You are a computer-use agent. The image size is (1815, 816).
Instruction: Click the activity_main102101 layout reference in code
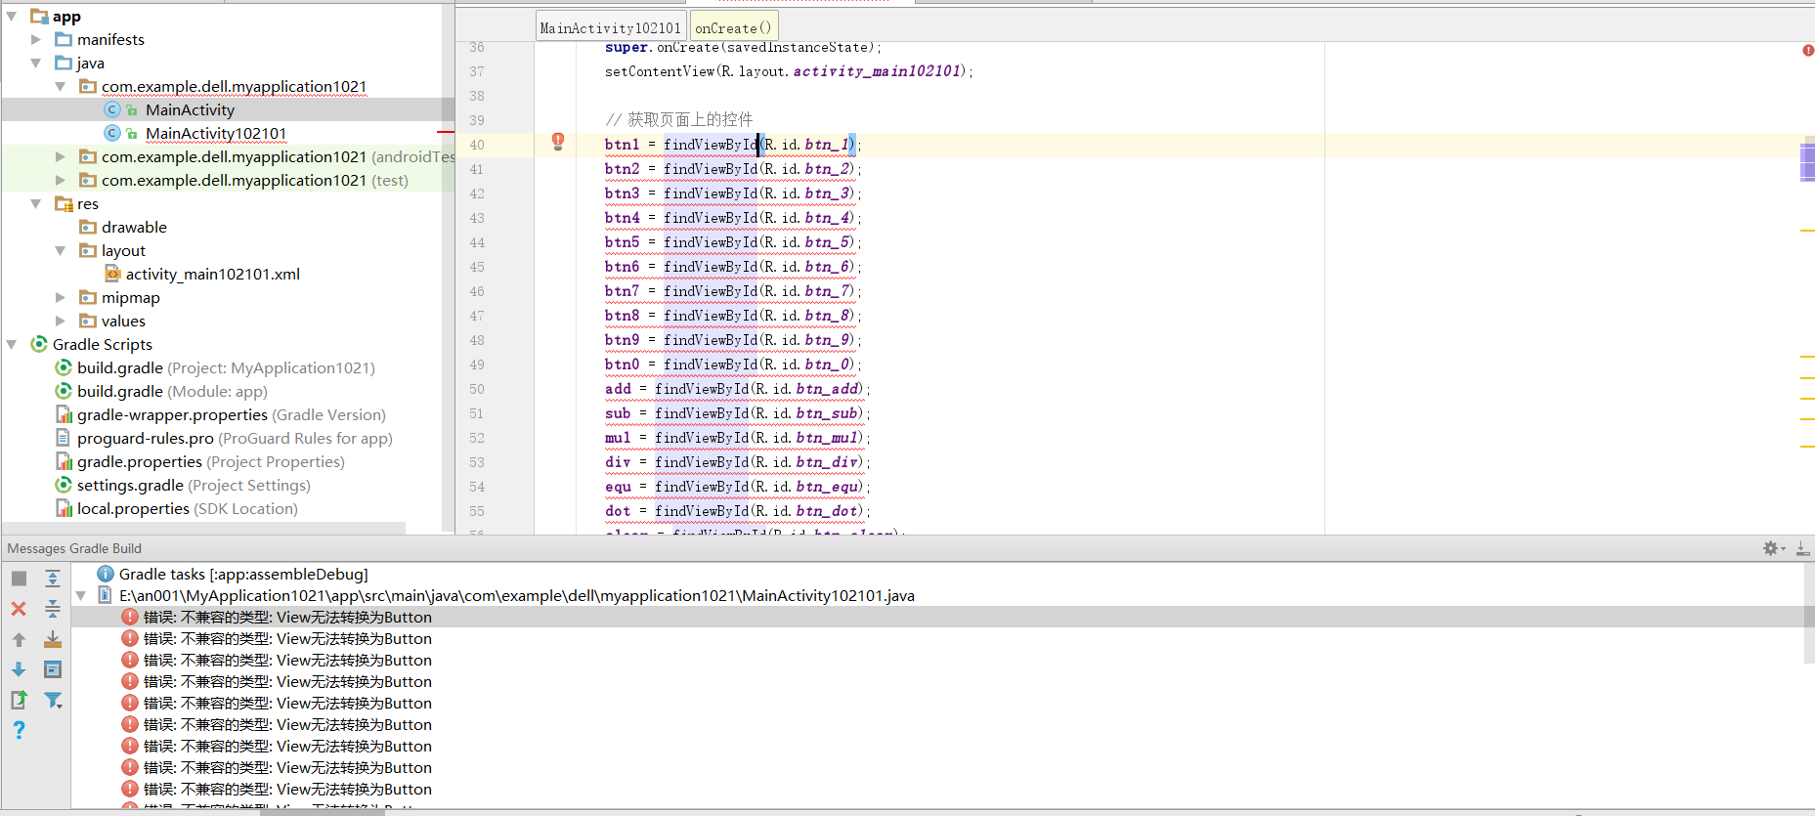tap(878, 71)
